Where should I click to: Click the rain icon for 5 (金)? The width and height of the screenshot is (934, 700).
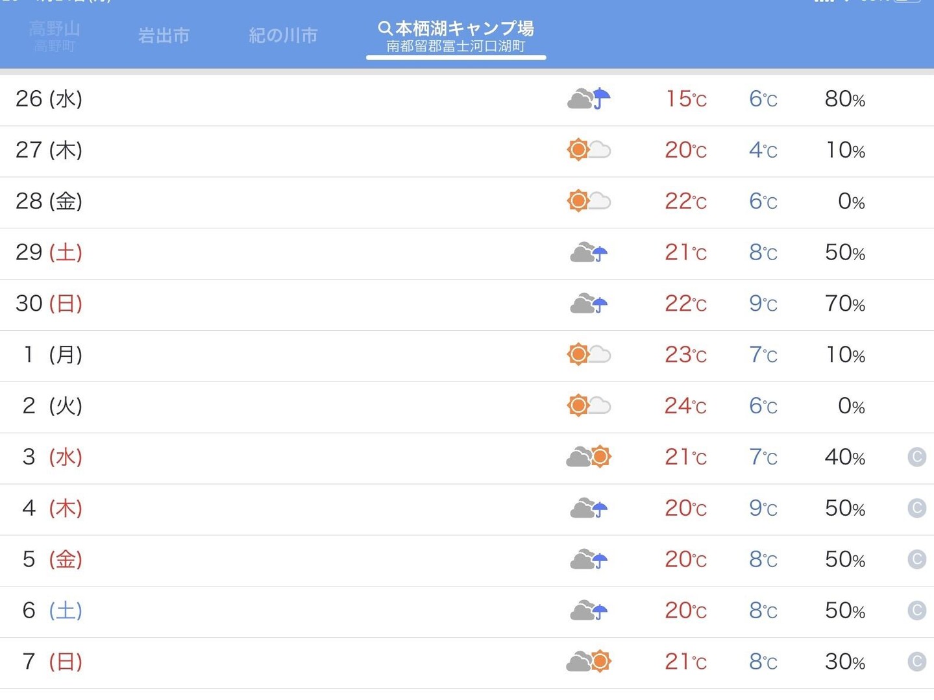[588, 559]
